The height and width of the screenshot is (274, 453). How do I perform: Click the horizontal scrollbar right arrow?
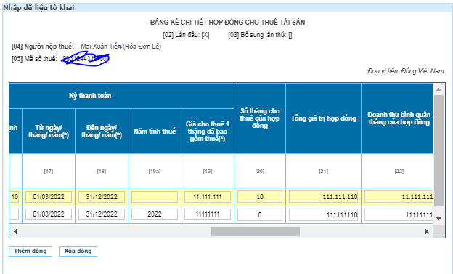[x=427, y=231]
